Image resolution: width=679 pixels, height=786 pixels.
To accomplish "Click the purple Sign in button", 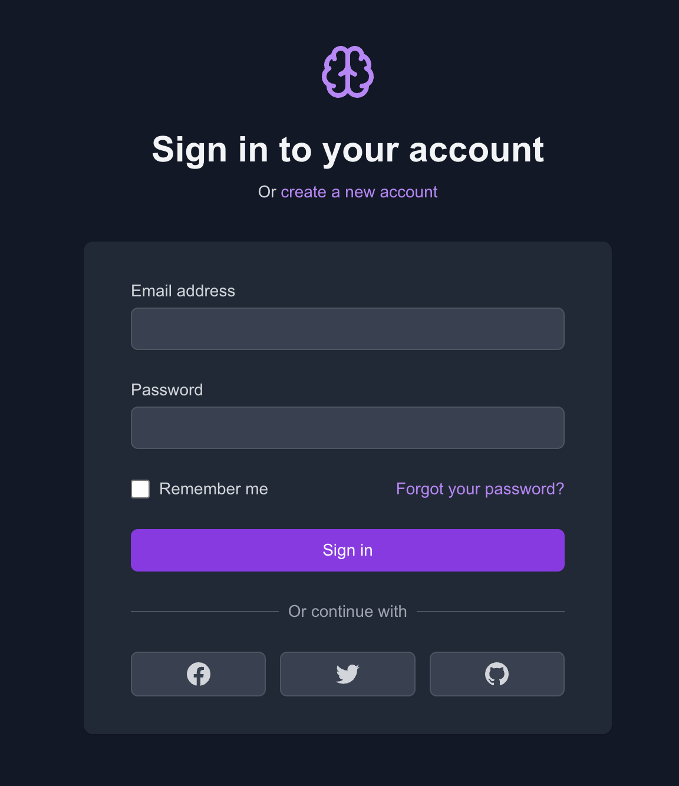I will (x=348, y=550).
